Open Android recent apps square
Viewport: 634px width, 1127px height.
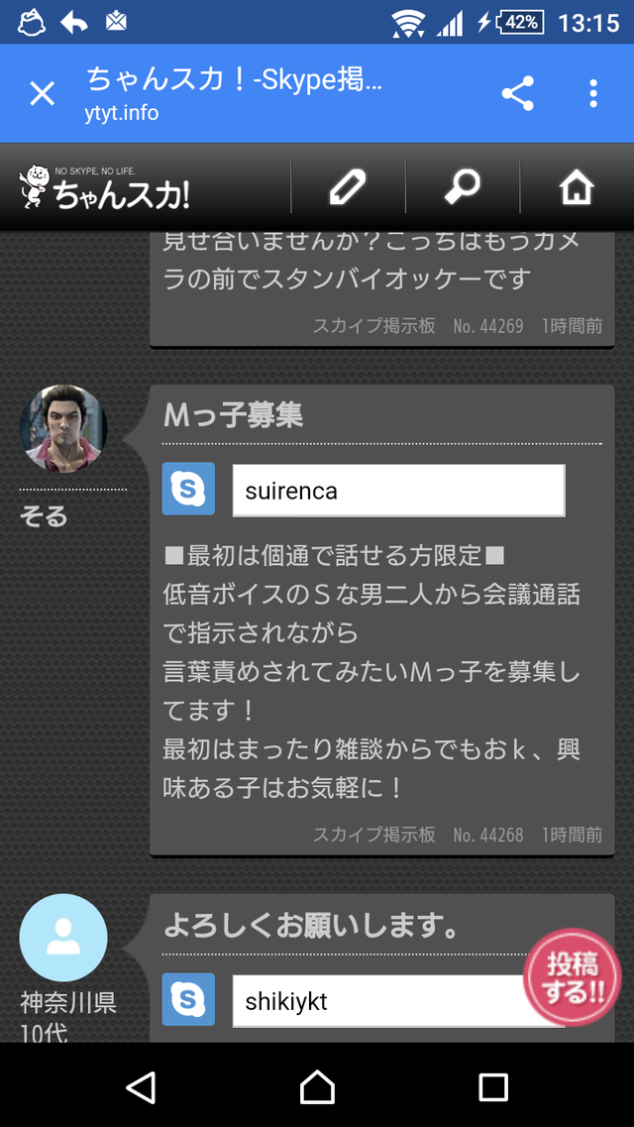point(492,1087)
